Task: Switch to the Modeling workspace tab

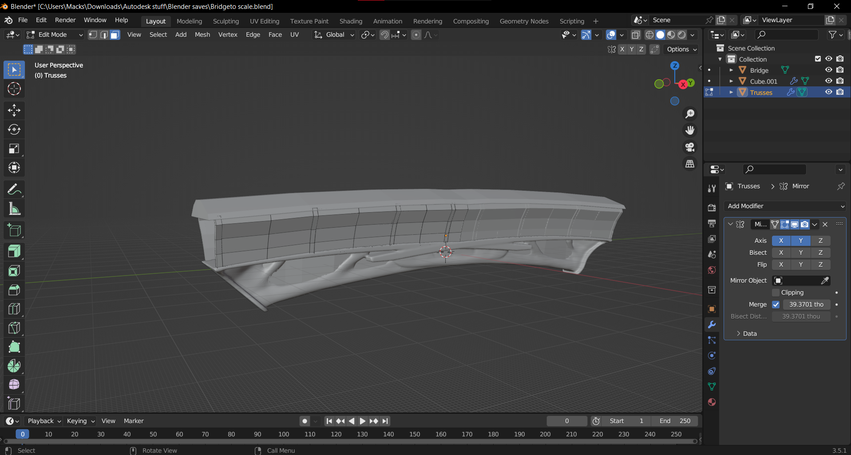Action: tap(189, 21)
